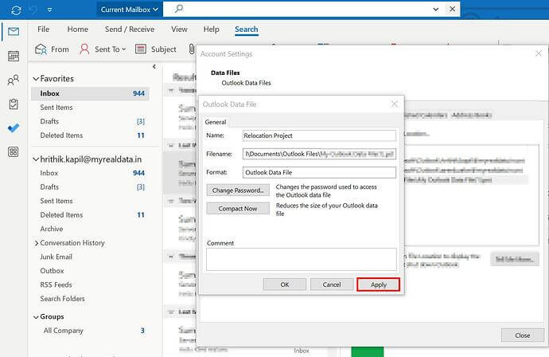Open the To Do checkmark icon
549x357 pixels.
click(x=13, y=127)
